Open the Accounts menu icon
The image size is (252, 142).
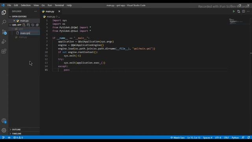click(x=4, y=121)
